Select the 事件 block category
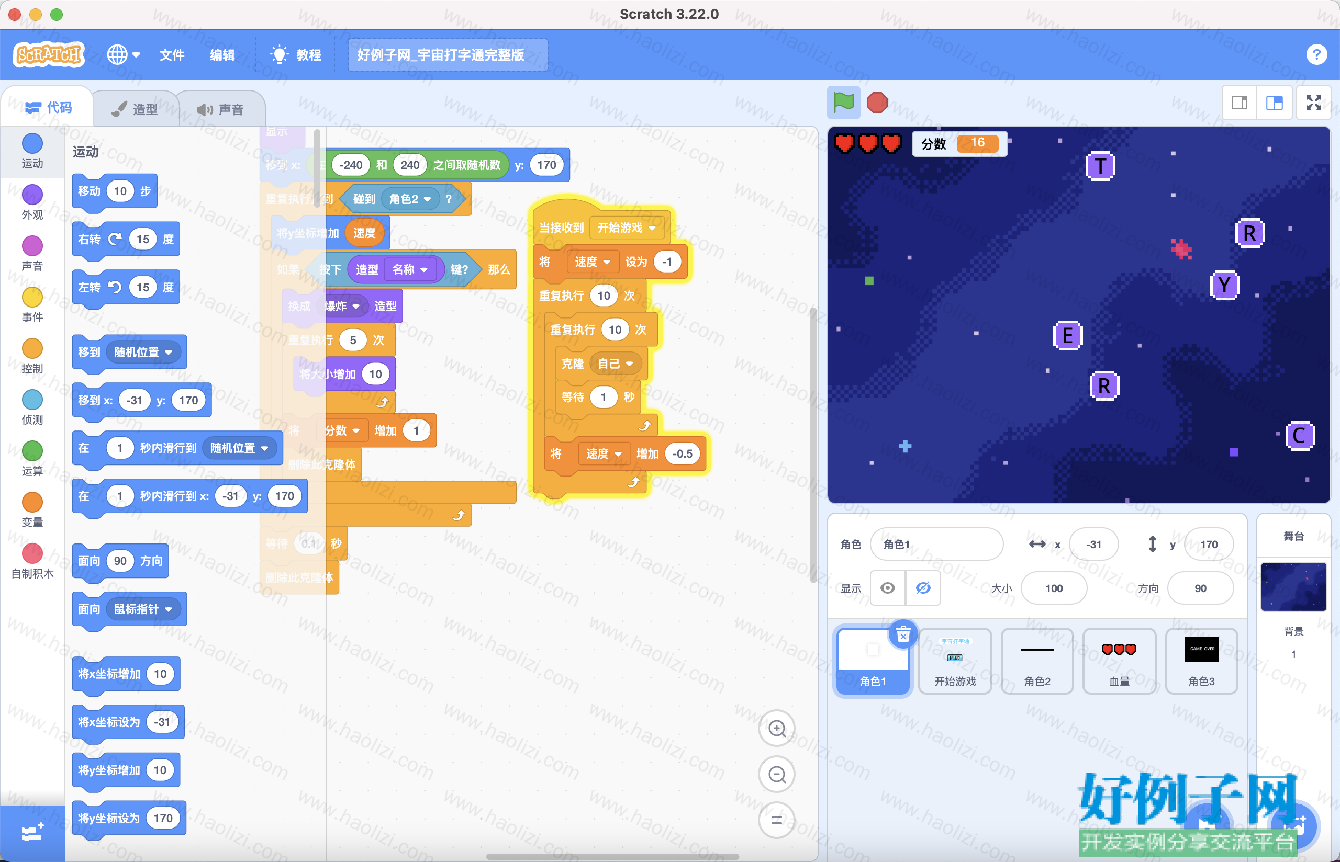1340x862 pixels. (32, 305)
